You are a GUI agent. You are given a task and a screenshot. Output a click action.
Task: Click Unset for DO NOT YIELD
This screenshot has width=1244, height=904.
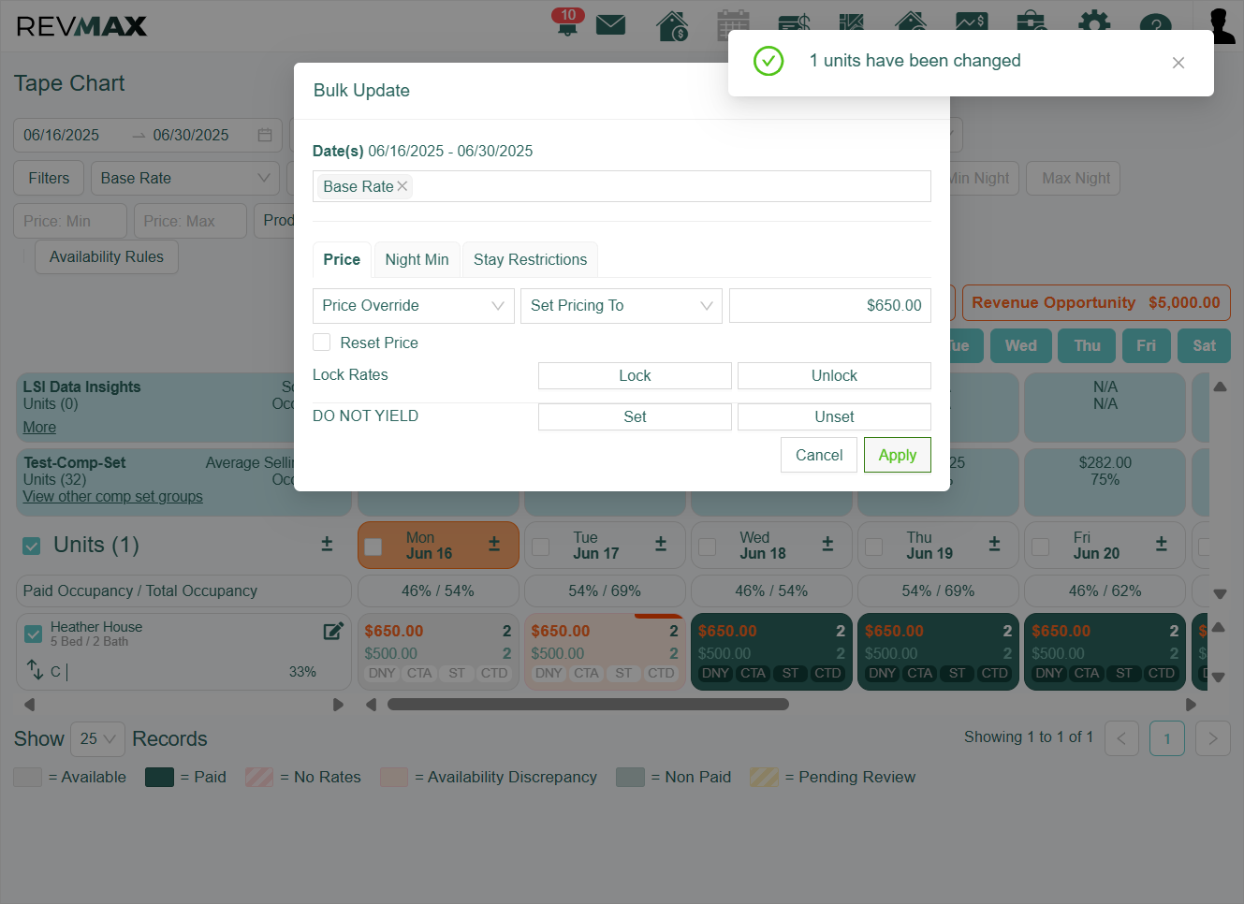coord(834,416)
